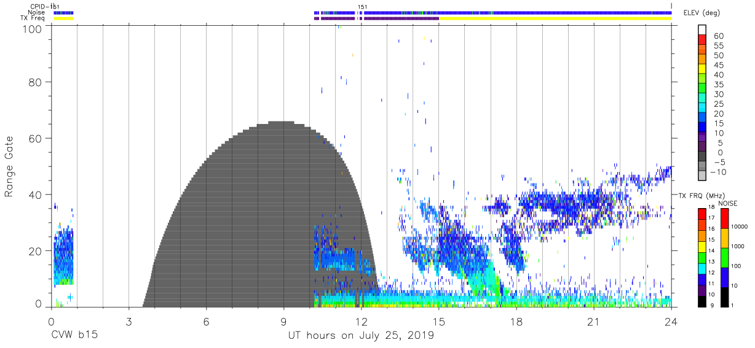
Task: Click the yellow TX Freq strip after hour 15
Action: click(x=555, y=18)
